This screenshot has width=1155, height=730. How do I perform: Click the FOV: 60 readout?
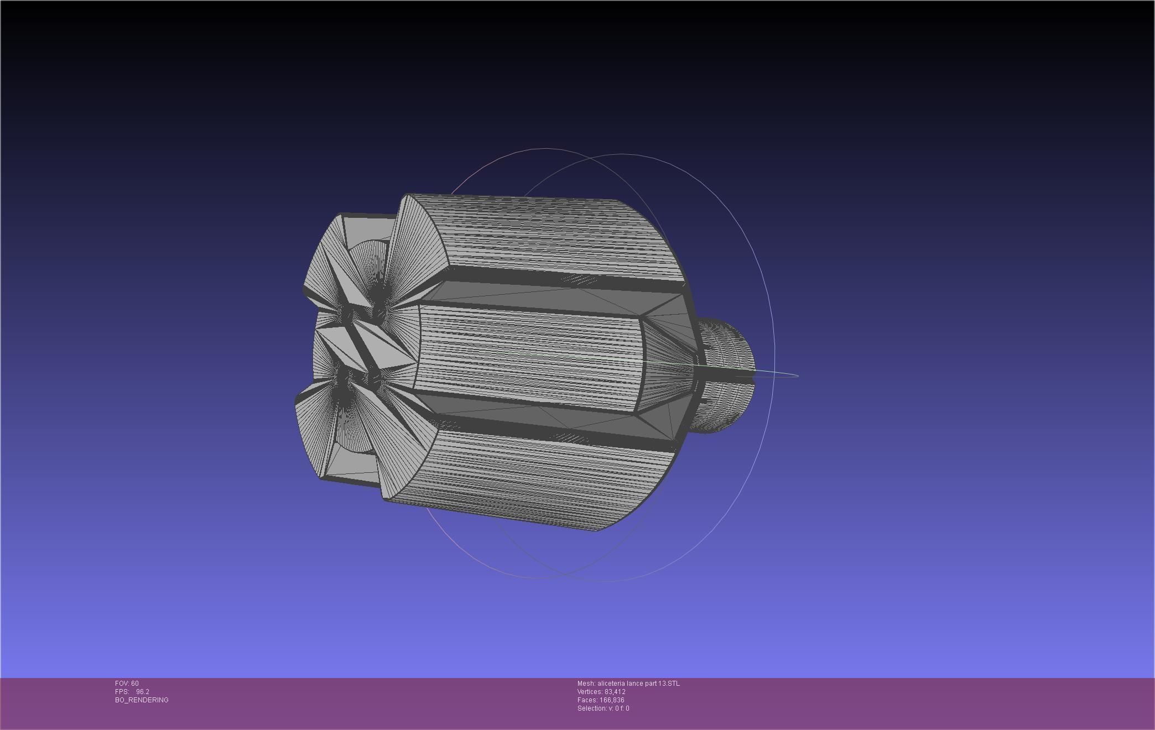pos(127,684)
